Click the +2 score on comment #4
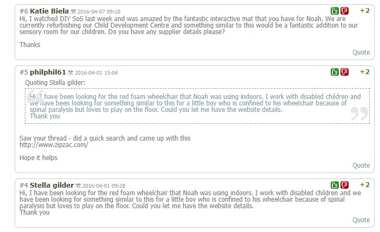The image size is (380, 232). [364, 185]
